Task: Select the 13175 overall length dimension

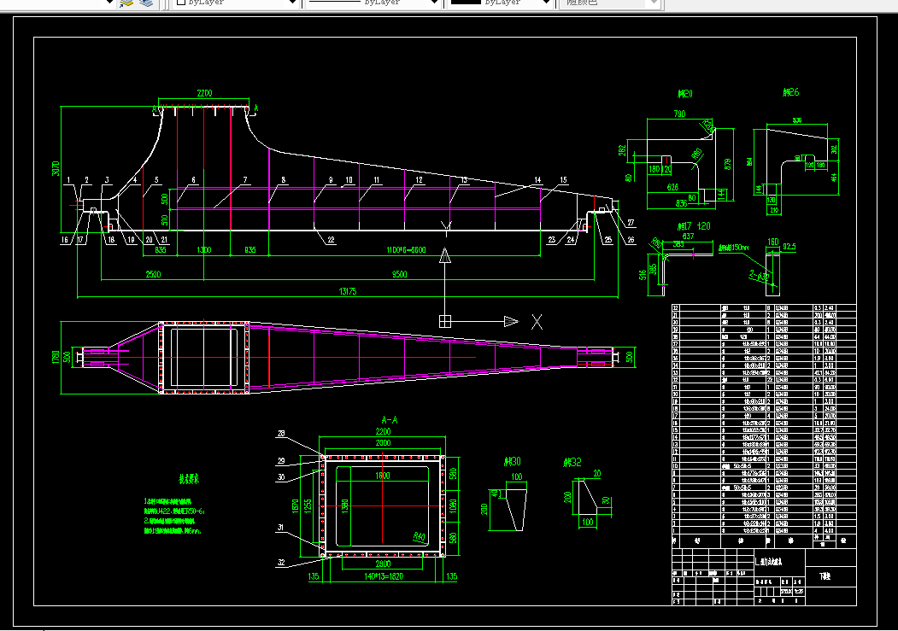Action: tap(348, 291)
